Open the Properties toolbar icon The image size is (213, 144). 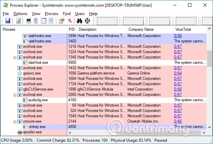pyautogui.click(x=61, y=21)
